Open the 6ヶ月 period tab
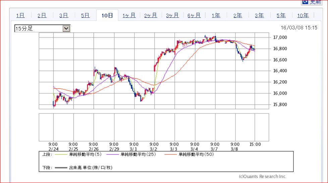Image resolution: width=328 pixels, height=183 pixels. coord(194,15)
